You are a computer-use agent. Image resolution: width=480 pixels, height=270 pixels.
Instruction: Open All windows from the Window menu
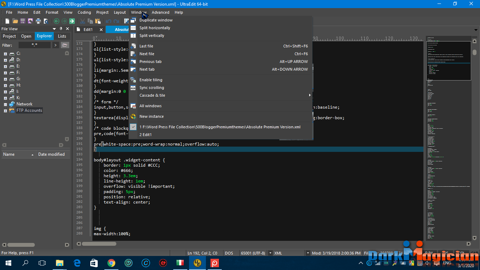point(220,106)
